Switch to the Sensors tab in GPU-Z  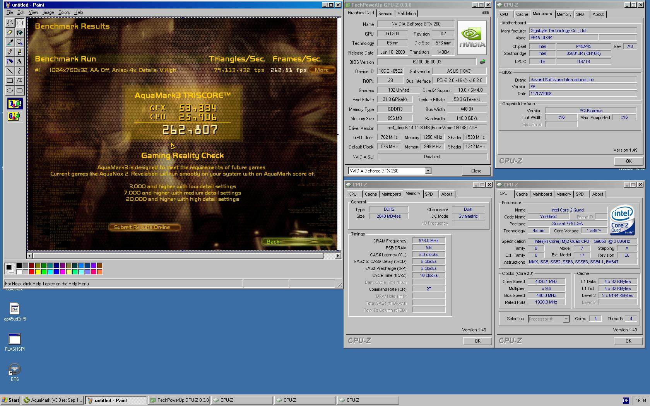point(386,14)
